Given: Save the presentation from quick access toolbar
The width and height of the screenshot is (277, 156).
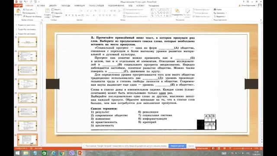Looking at the screenshot, I should point(21,2).
